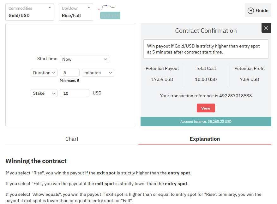
Task: Open the Start time "Now" dropdown
Action: point(84,59)
